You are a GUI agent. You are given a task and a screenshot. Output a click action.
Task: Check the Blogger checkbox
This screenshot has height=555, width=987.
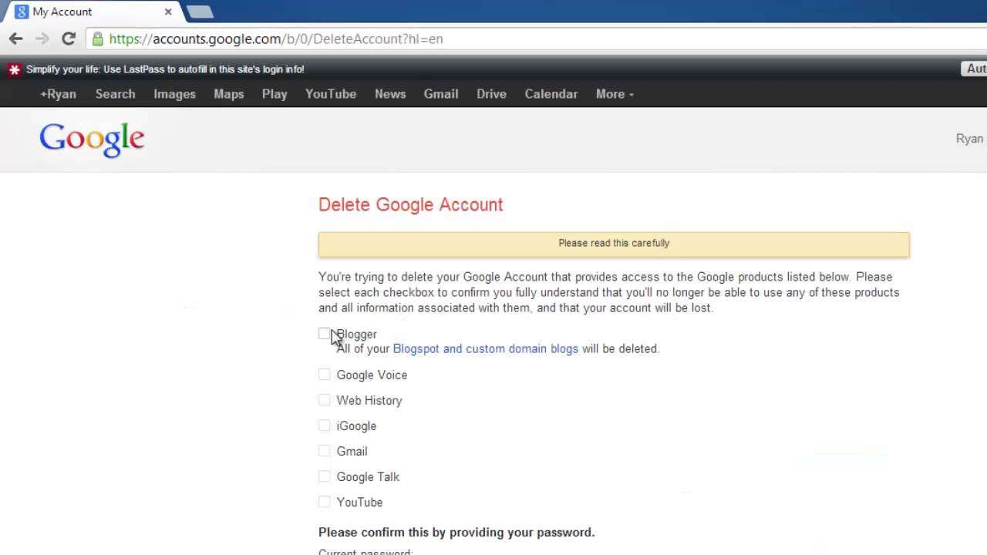tap(324, 334)
